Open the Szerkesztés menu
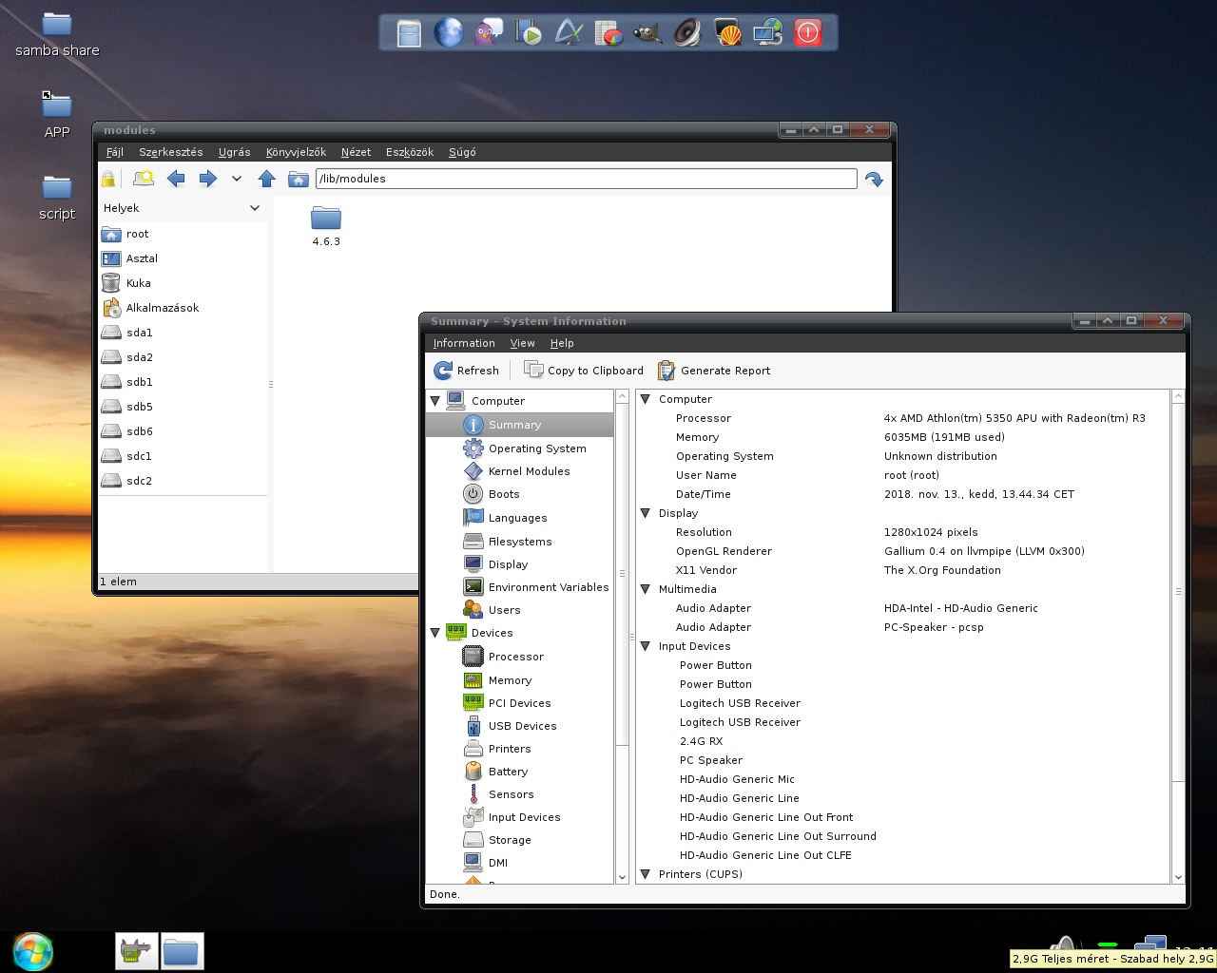The height and width of the screenshot is (973, 1217). (171, 152)
